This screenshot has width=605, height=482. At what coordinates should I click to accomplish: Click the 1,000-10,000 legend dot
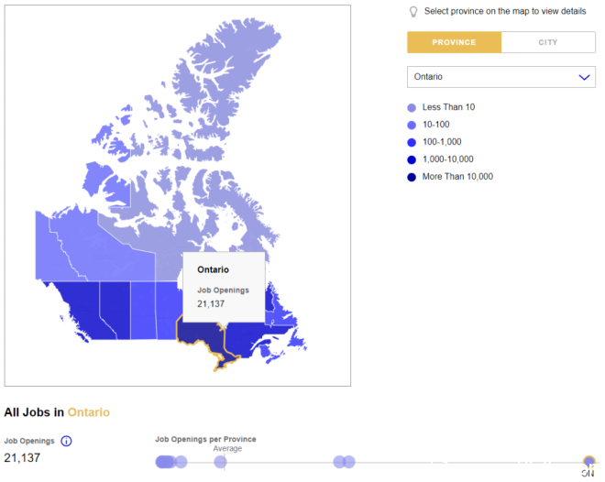point(412,159)
